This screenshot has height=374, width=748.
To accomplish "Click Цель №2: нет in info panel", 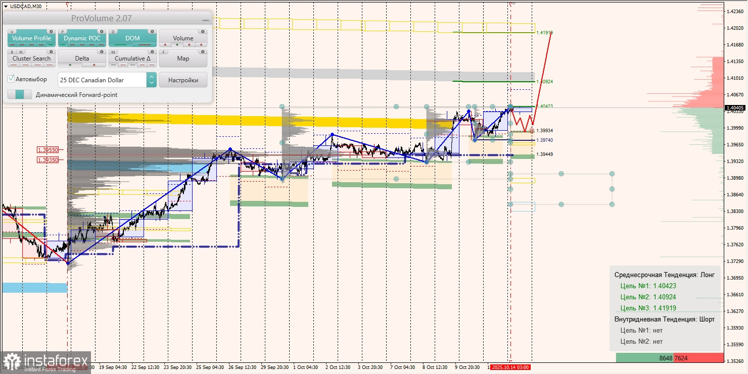I will tap(641, 341).
